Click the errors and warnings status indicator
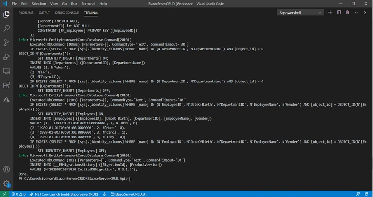 [19, 194]
